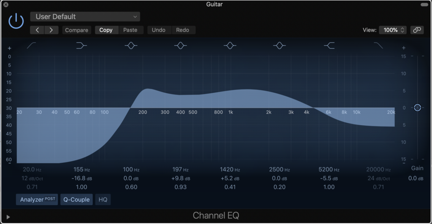The image size is (432, 224).
Task: Toggle the plugin power bypass button
Action: (16, 21)
